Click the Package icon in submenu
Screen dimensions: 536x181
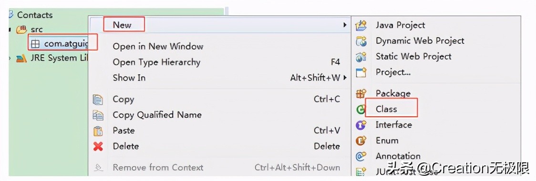(x=361, y=93)
